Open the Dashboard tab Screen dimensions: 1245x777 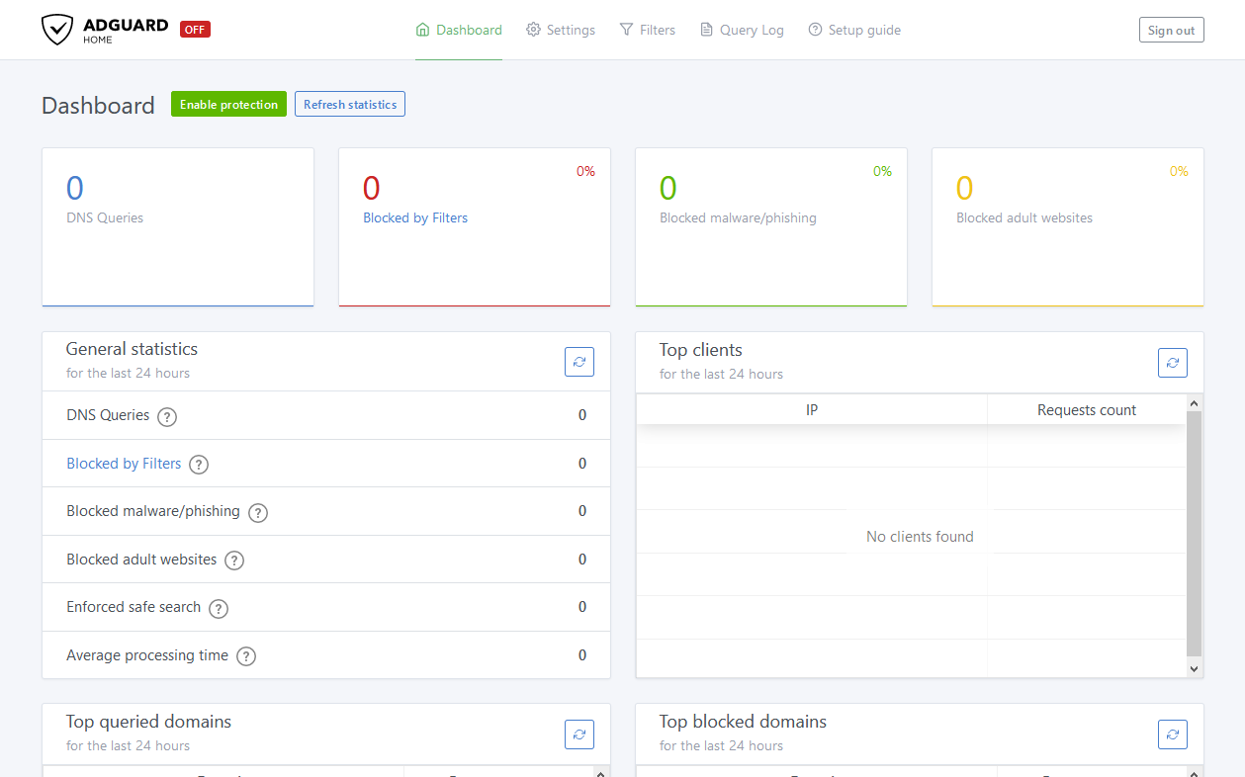459,30
